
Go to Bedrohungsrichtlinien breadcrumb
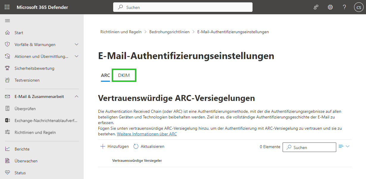[169, 32]
